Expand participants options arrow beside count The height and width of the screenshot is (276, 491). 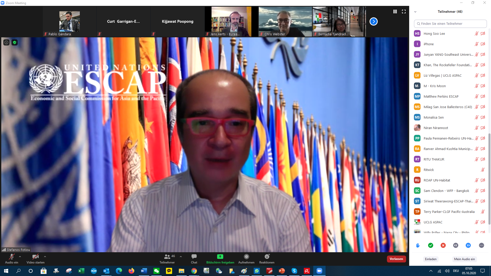(x=181, y=257)
